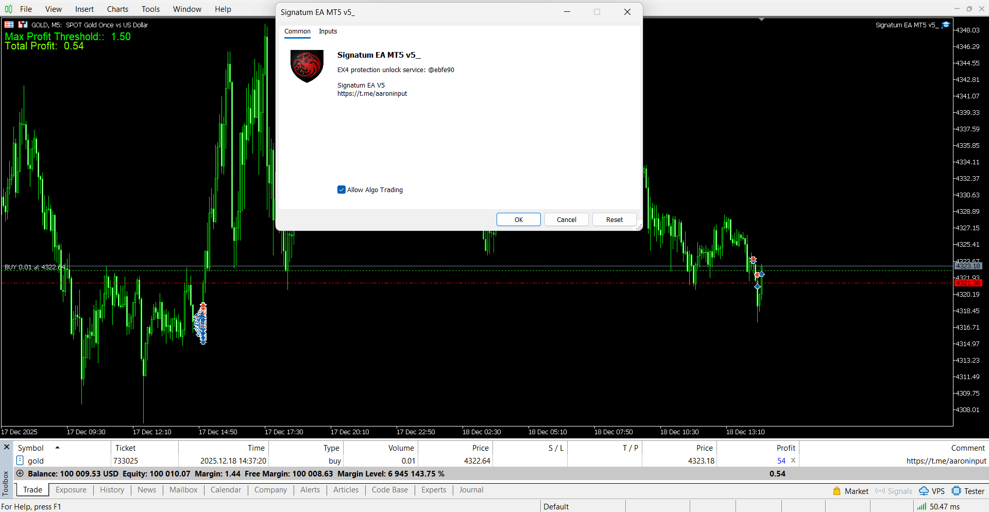Click the Market shopping bag icon
This screenshot has height=512, width=989.
(837, 491)
